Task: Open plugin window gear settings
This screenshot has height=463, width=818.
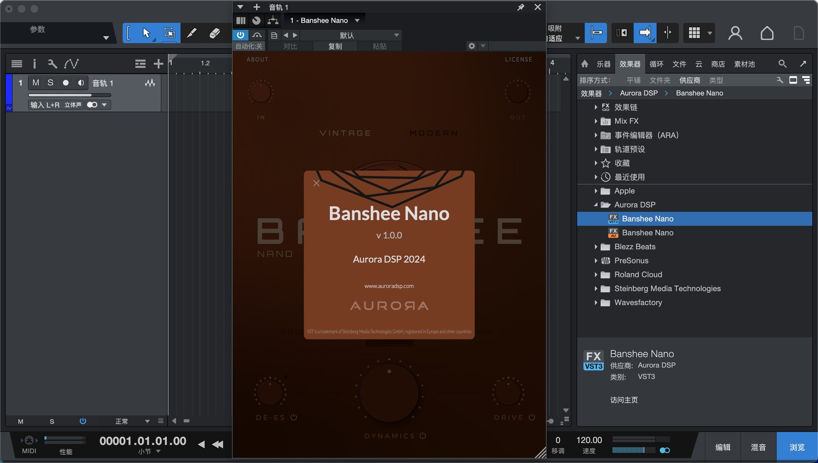Action: [x=472, y=46]
